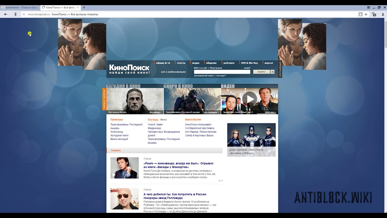Screen dimensions: 387x218
Task: Open the 'тексты' menu
Action: click(x=181, y=63)
